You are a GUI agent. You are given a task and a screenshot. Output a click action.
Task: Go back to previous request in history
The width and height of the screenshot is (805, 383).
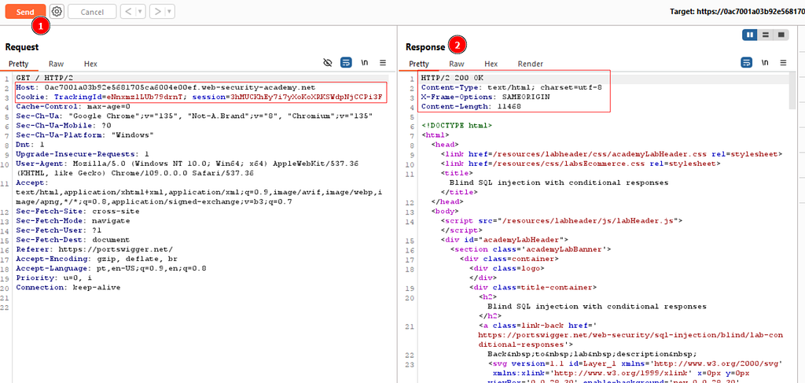point(127,11)
